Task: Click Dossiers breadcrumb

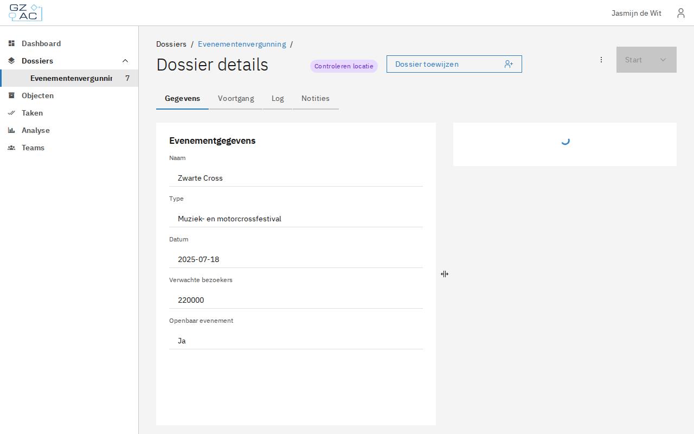Action: coord(171,44)
